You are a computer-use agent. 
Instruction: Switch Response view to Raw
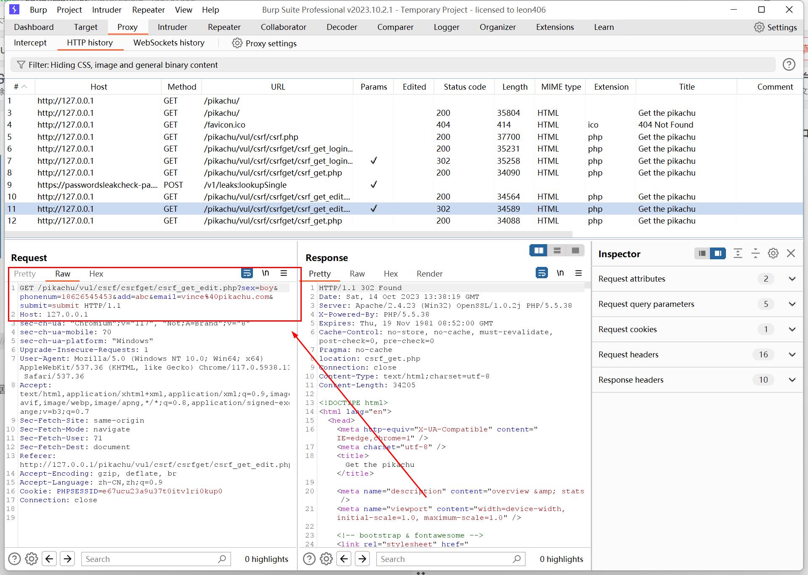(x=357, y=274)
